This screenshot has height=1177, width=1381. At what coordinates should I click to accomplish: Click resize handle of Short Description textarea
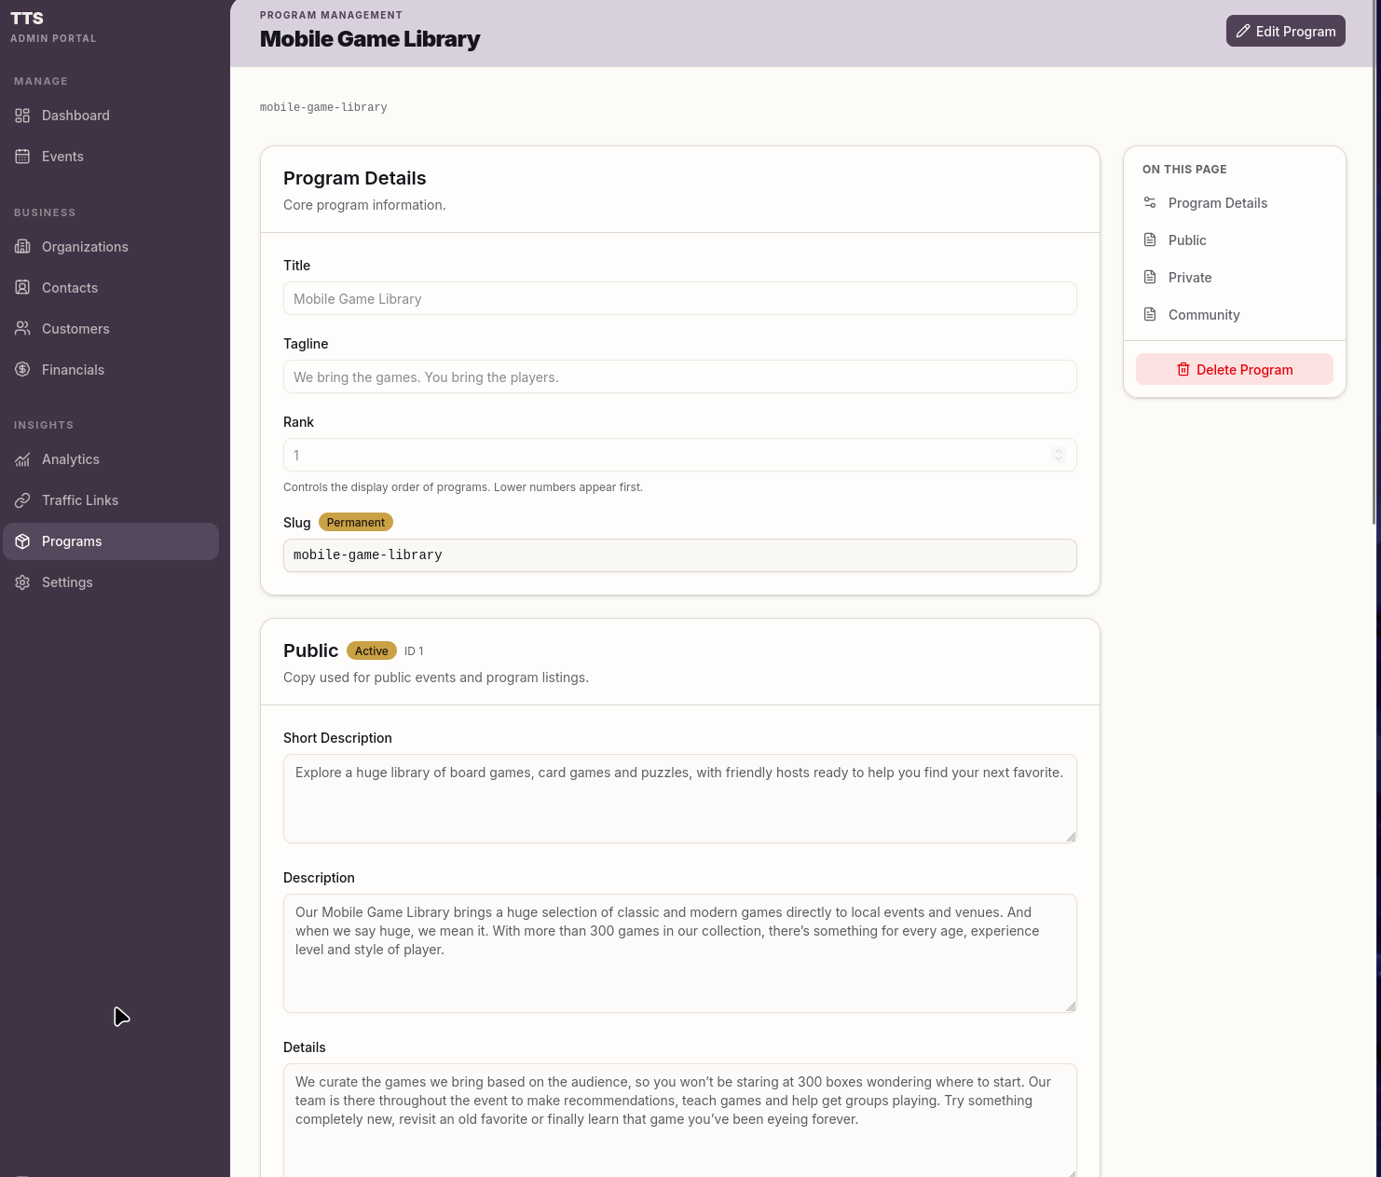click(x=1071, y=837)
